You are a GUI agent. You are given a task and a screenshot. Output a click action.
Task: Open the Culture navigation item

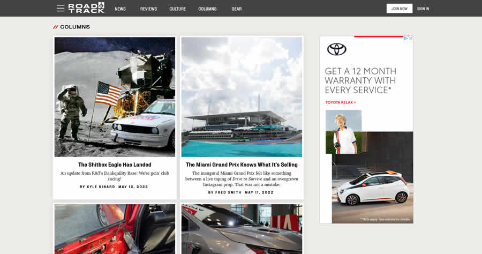177,9
